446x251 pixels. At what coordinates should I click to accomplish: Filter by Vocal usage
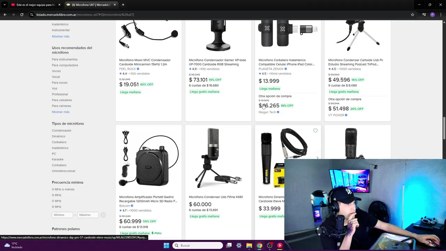point(56,77)
